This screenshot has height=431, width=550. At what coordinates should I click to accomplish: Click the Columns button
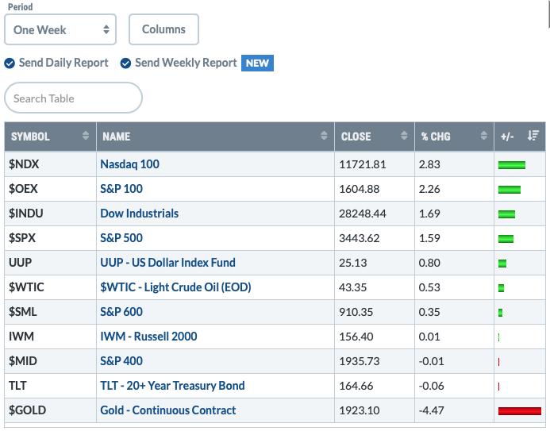[163, 29]
